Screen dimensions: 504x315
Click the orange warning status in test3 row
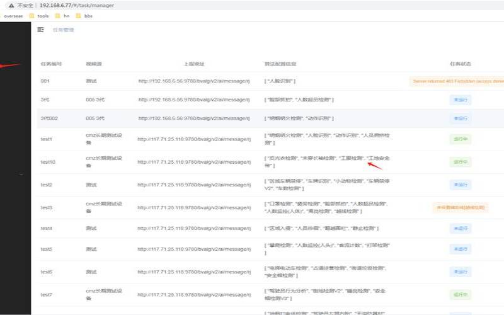(461, 208)
